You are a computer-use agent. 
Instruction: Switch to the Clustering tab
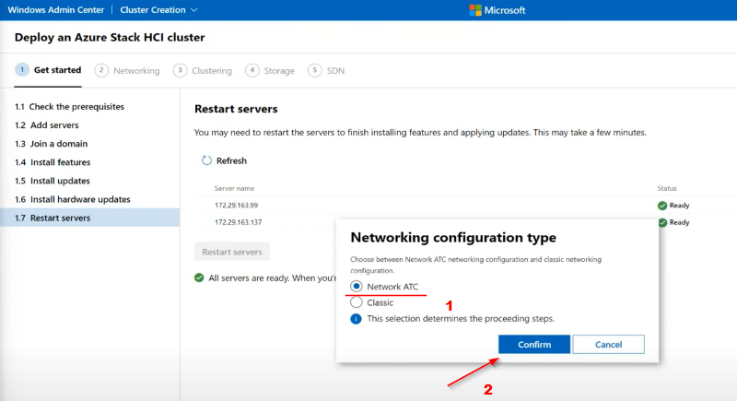(x=203, y=70)
